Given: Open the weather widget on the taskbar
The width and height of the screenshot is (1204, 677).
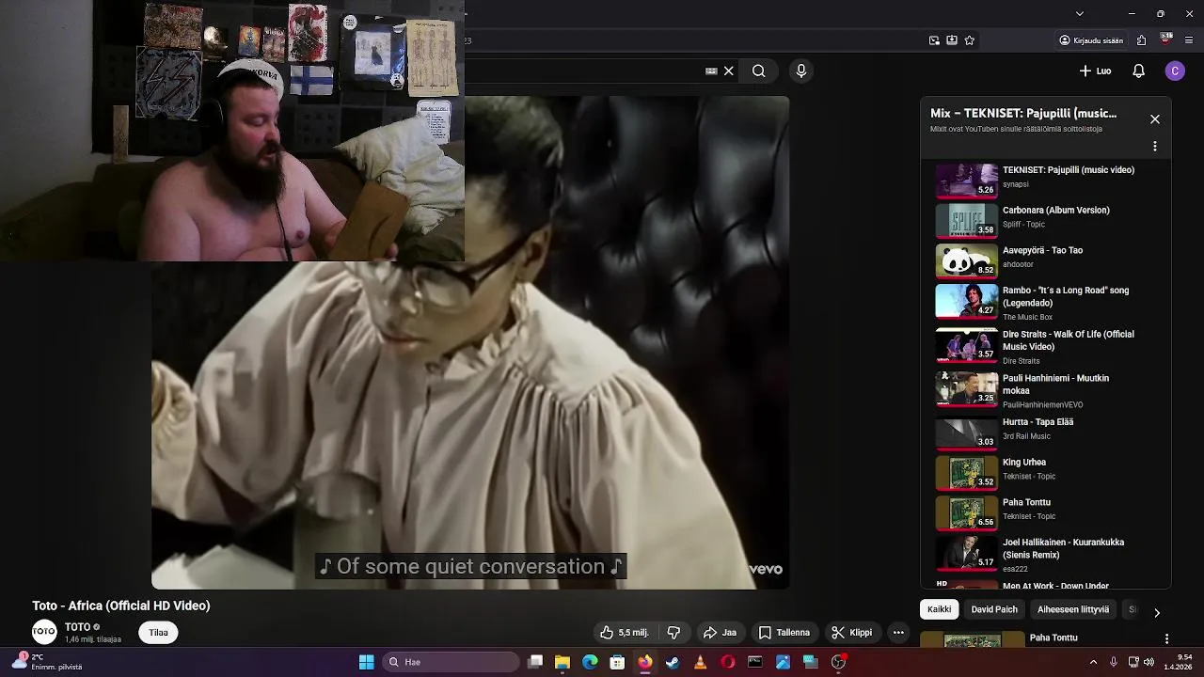Looking at the screenshot, I should tap(47, 662).
